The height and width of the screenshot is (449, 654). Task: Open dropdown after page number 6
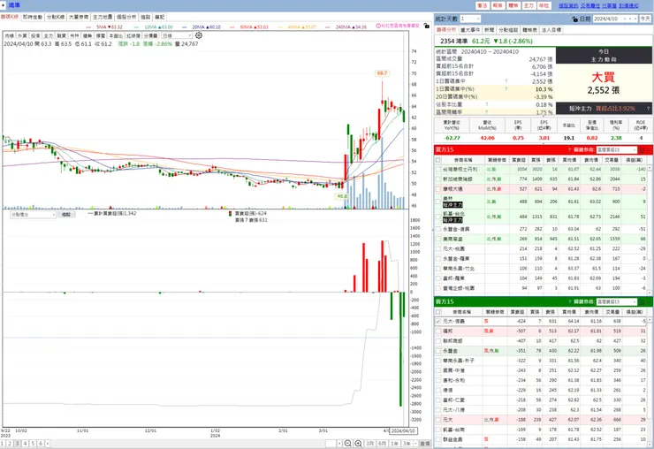(x=48, y=444)
